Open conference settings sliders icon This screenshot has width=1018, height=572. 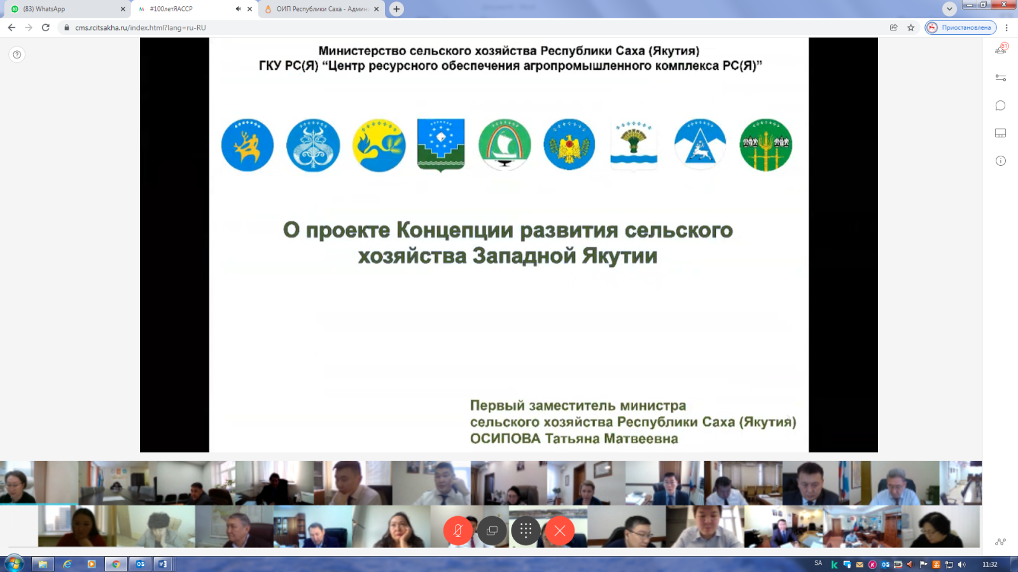click(1000, 78)
